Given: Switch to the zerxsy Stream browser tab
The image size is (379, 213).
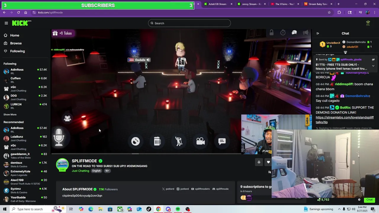Looking at the screenshot, I should (x=251, y=4).
